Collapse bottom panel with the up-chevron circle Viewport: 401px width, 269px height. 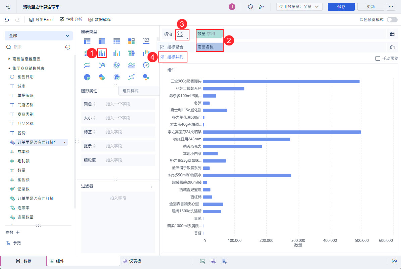[394, 261]
